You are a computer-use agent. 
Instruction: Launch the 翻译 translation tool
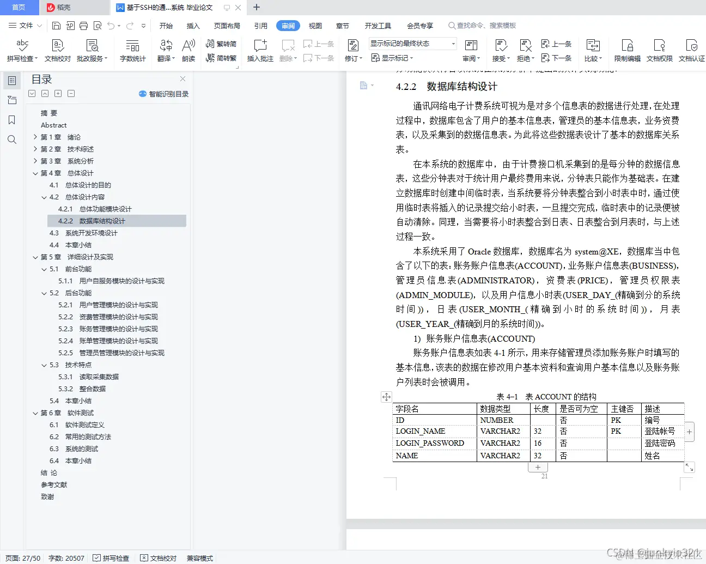(x=165, y=51)
